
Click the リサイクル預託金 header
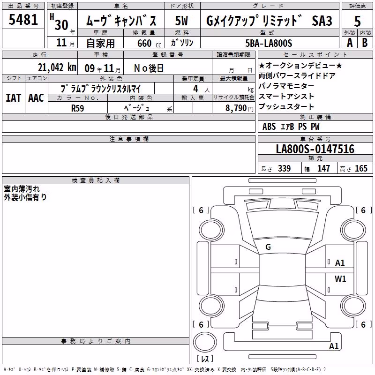[233, 97]
